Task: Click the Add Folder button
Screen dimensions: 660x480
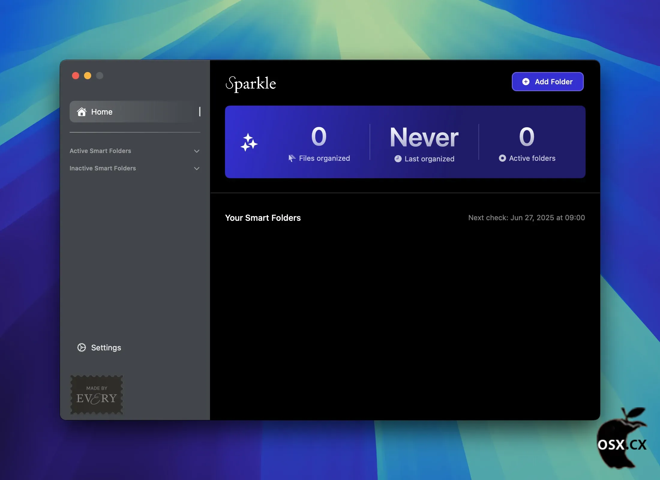Action: coord(547,82)
